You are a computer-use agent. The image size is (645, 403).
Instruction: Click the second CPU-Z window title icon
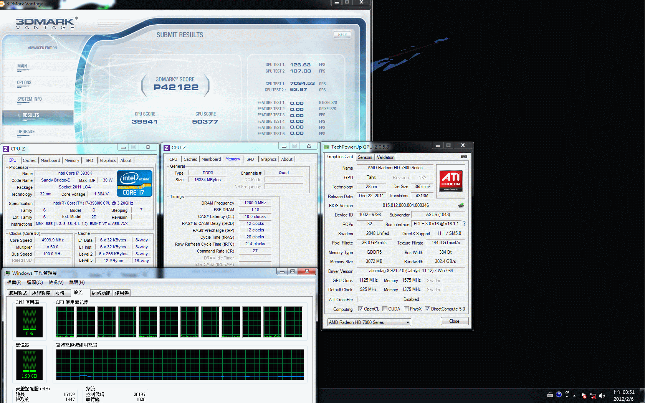pos(167,147)
